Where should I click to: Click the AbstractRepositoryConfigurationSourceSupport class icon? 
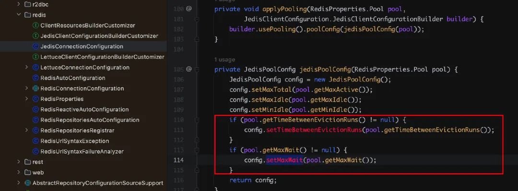28,183
